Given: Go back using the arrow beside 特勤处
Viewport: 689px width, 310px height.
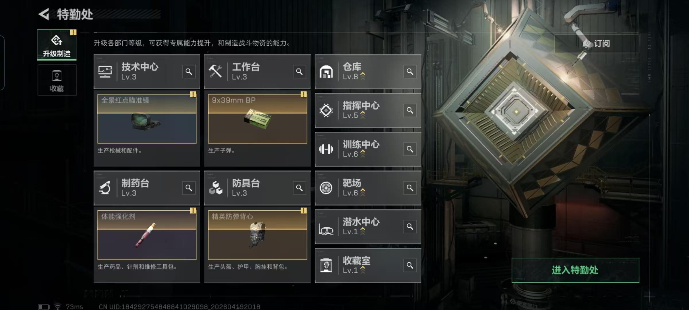Looking at the screenshot, I should coord(44,14).
